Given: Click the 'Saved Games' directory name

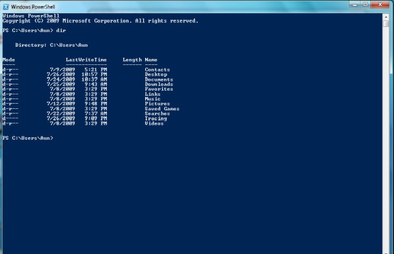Looking at the screenshot, I should click(x=162, y=108).
